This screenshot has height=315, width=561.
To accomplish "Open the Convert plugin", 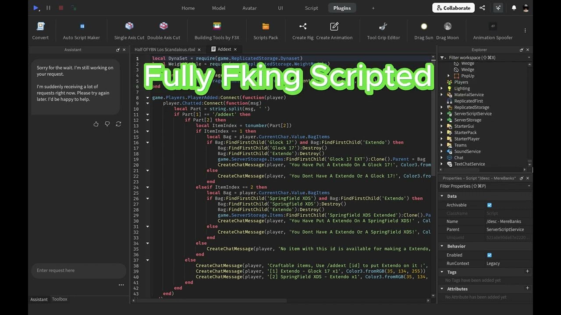I will tap(40, 31).
